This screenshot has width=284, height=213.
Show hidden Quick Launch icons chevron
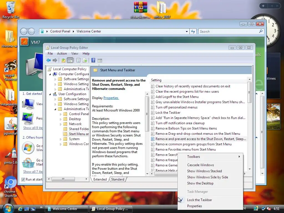(41, 207)
